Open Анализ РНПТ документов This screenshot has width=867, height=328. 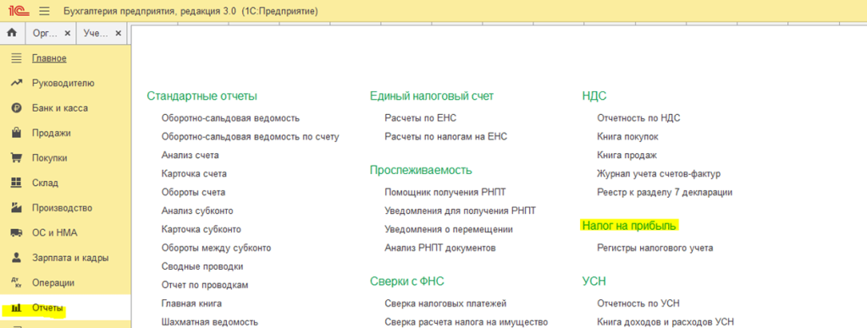pyautogui.click(x=440, y=248)
